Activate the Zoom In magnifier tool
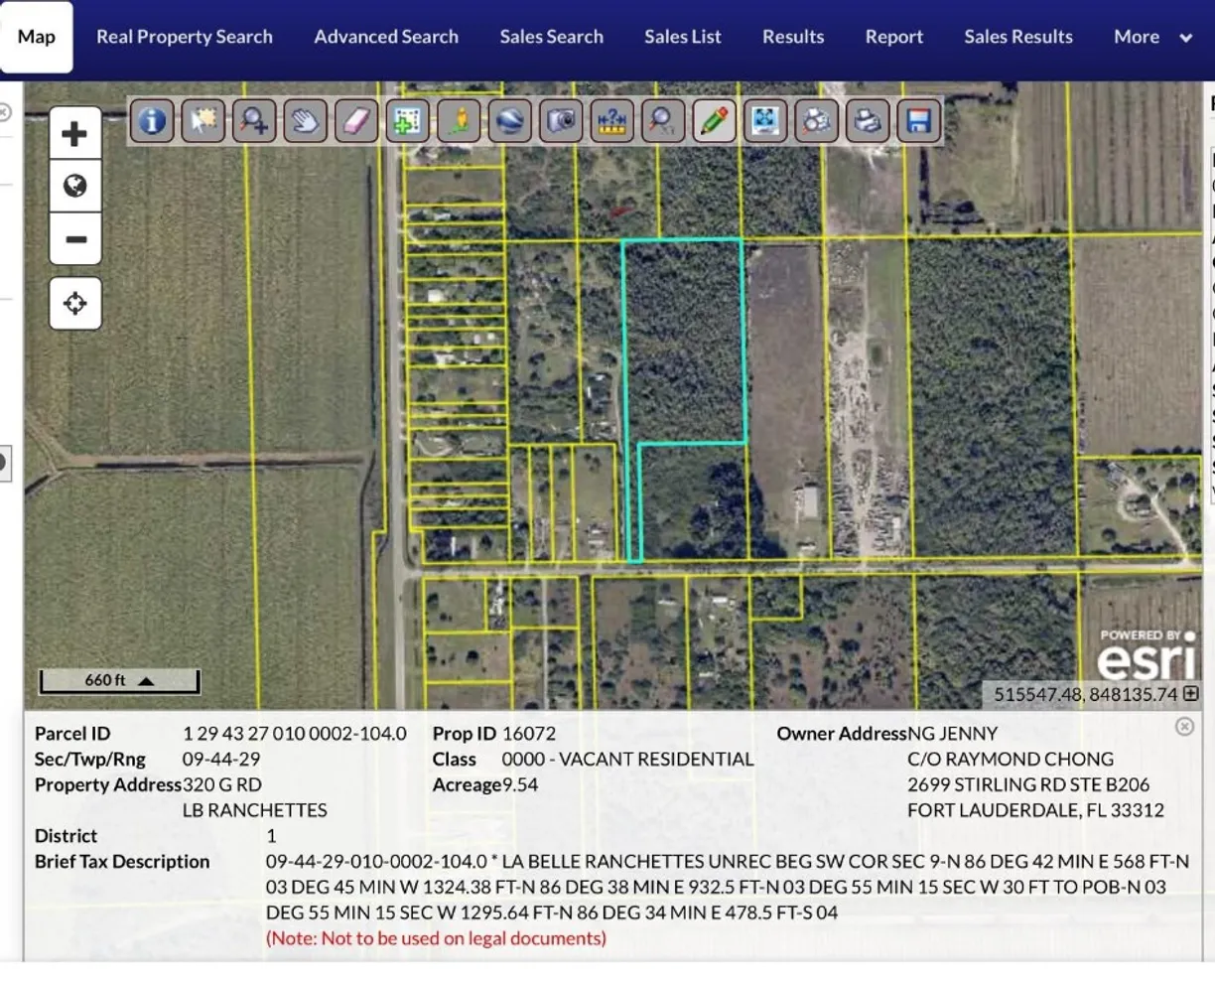 click(254, 121)
